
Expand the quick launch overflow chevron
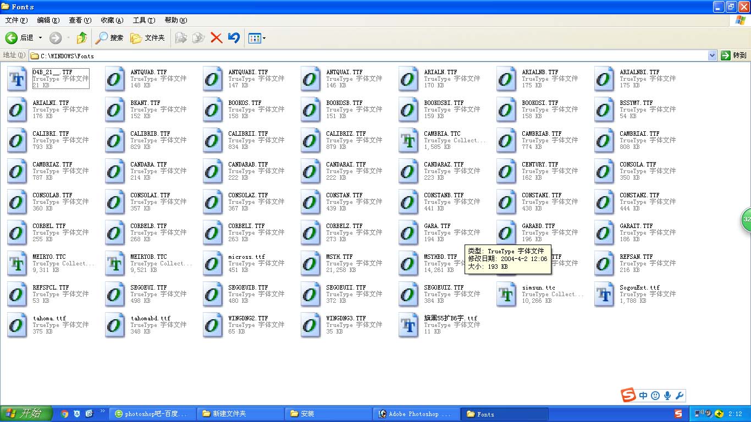103,411
